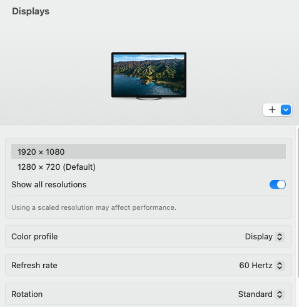Open the Color profile Display popup
Image resolution: width=299 pixels, height=307 pixels.
pyautogui.click(x=265, y=237)
